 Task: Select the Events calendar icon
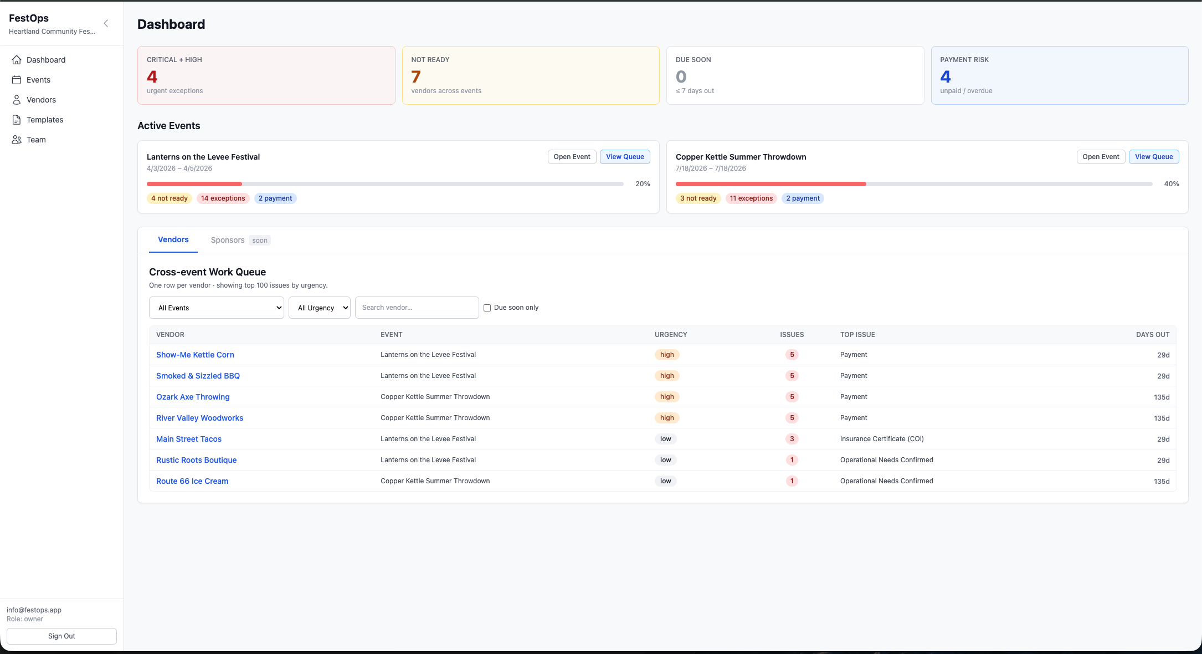(x=17, y=80)
